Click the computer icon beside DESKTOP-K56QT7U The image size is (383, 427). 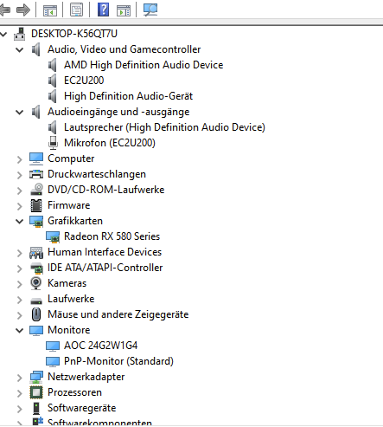point(19,34)
